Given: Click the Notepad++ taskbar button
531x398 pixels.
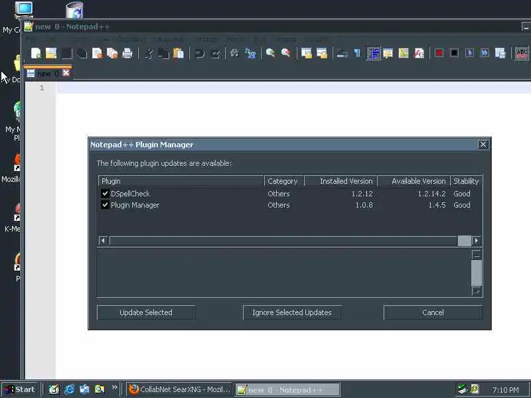Looking at the screenshot, I should point(287,390).
